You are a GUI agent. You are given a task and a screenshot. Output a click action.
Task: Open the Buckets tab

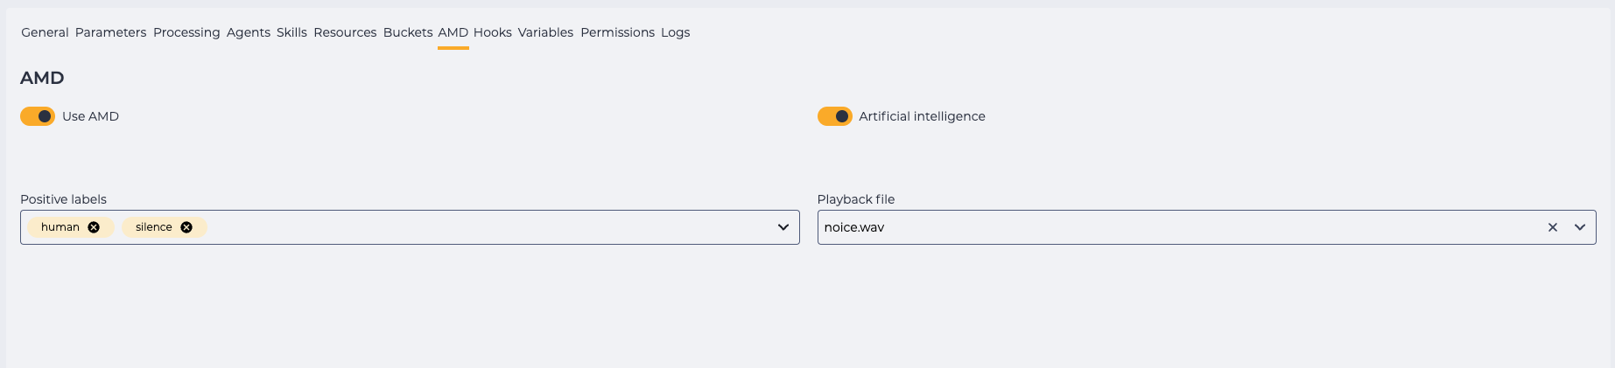pyautogui.click(x=408, y=32)
